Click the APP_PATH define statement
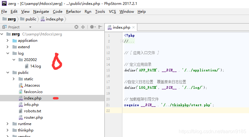249x137 pixels. point(174,70)
